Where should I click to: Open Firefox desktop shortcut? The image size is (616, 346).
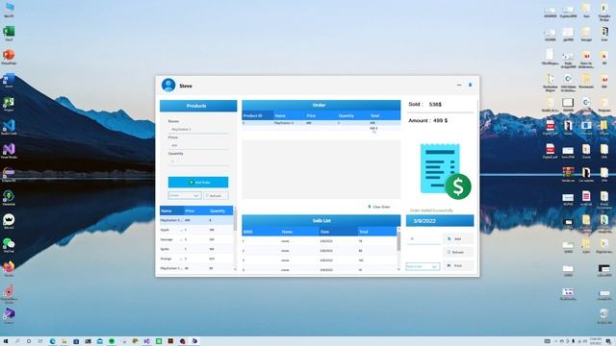9,268
